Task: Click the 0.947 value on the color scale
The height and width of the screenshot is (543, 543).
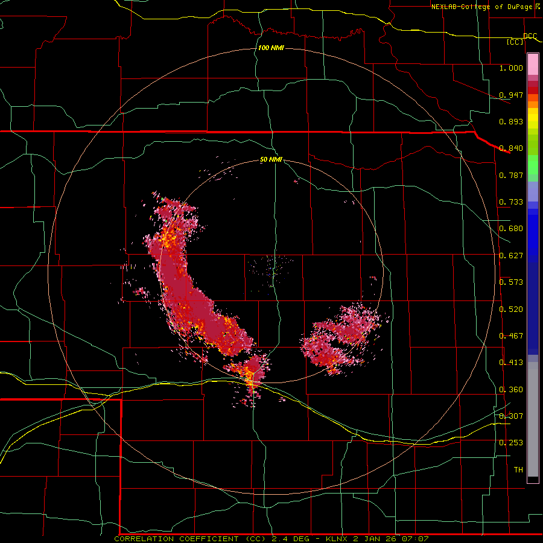Action: 511,95
